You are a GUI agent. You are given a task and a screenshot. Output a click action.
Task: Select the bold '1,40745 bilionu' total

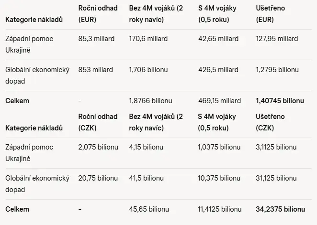pos(280,101)
